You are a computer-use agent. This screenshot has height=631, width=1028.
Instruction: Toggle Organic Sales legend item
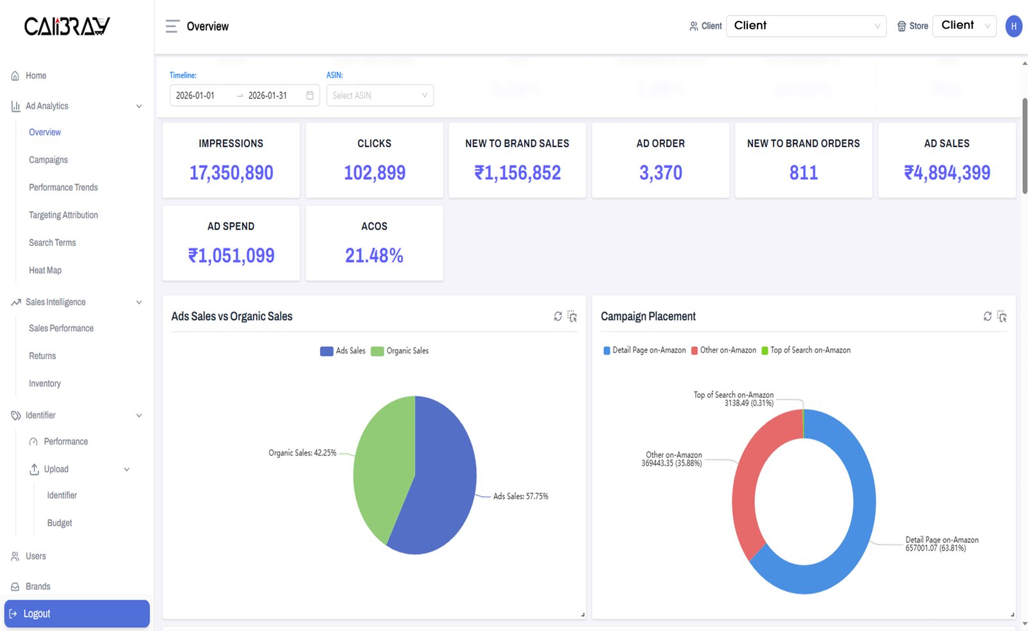(x=400, y=351)
